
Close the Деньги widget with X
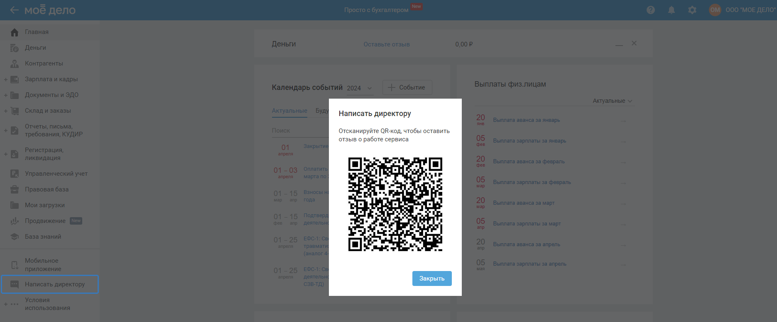pyautogui.click(x=634, y=43)
